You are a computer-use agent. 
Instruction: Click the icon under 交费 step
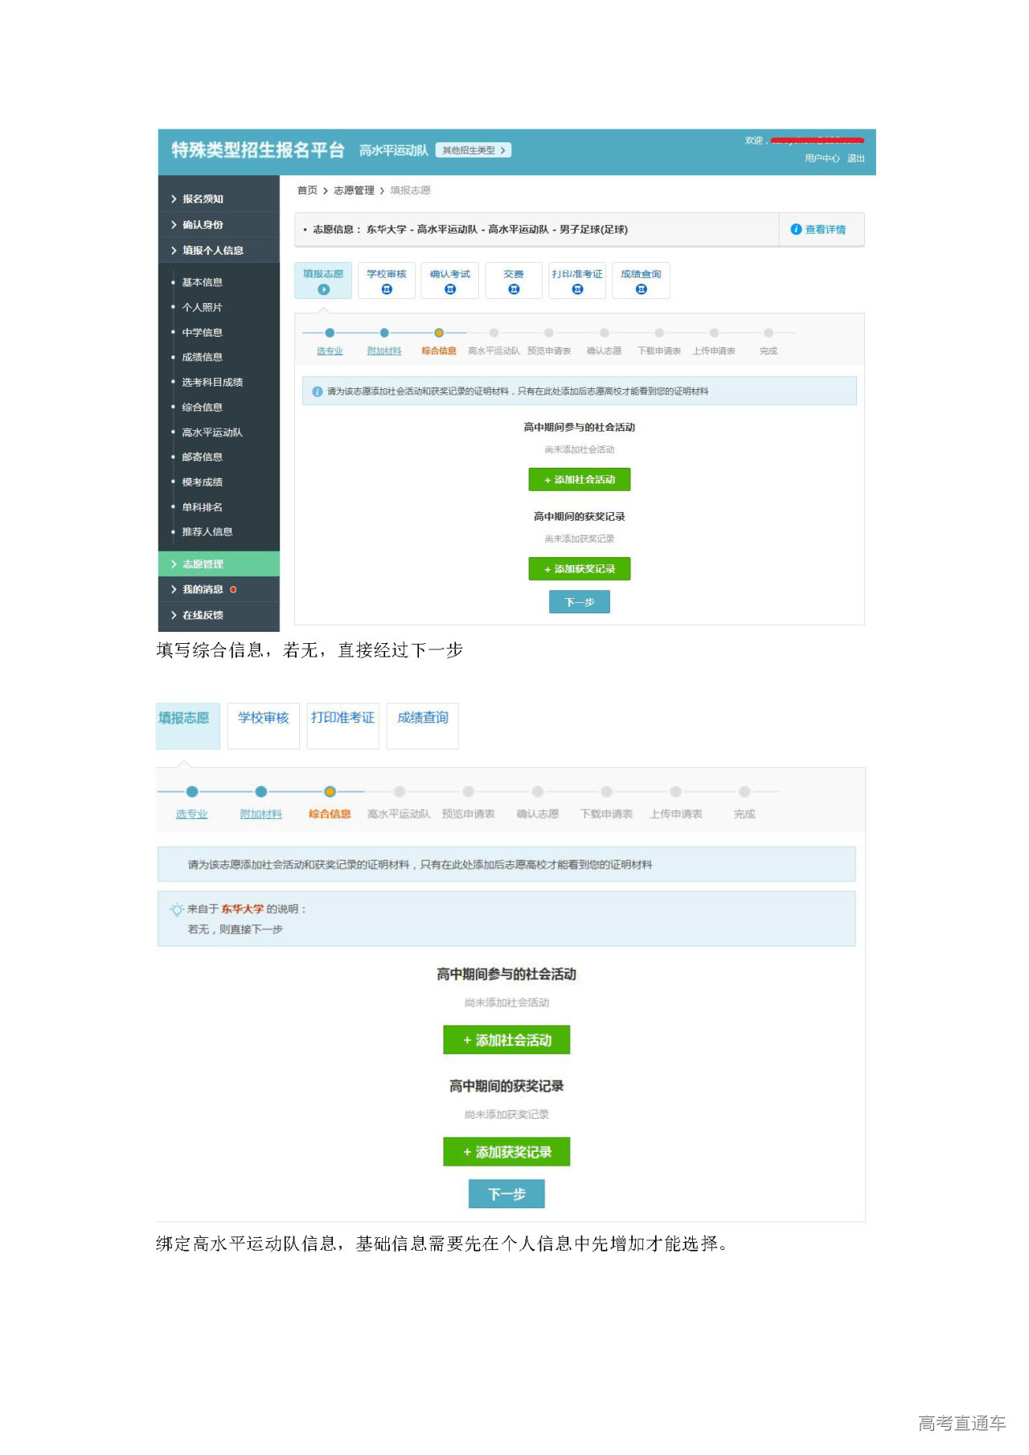pos(514,289)
